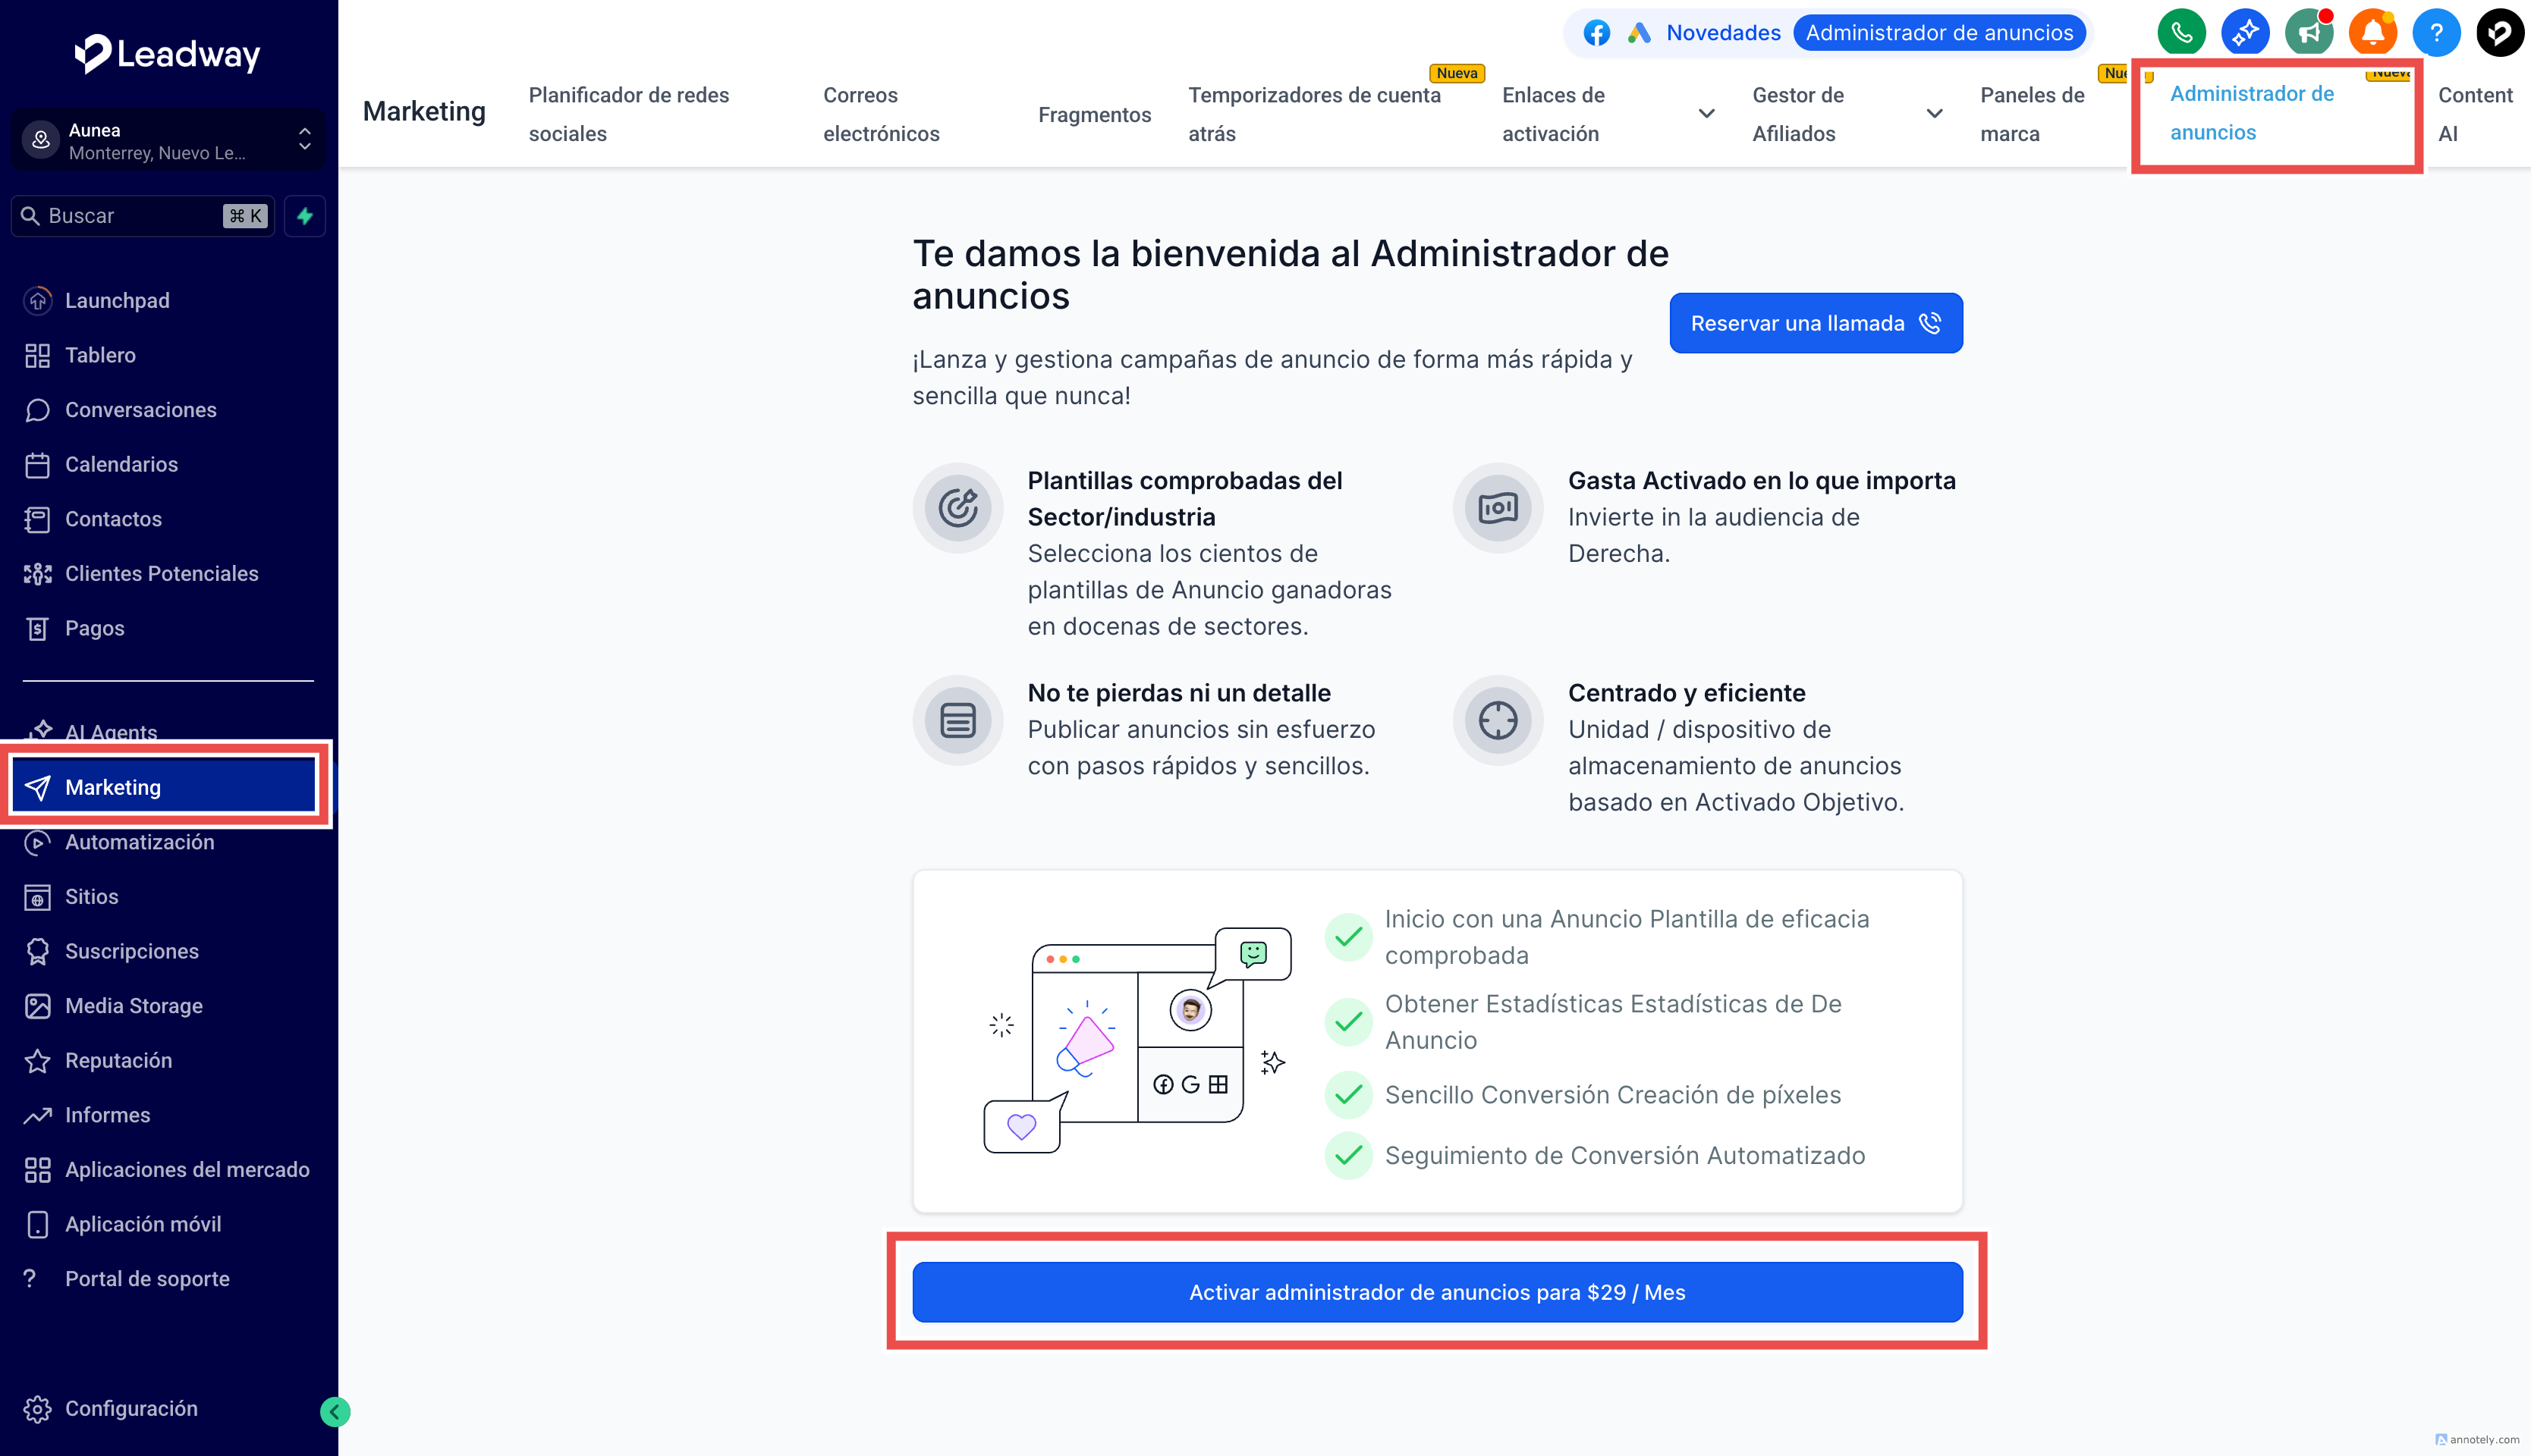
Task: Switch to Planificador de redes sociales tab
Action: coord(628,114)
